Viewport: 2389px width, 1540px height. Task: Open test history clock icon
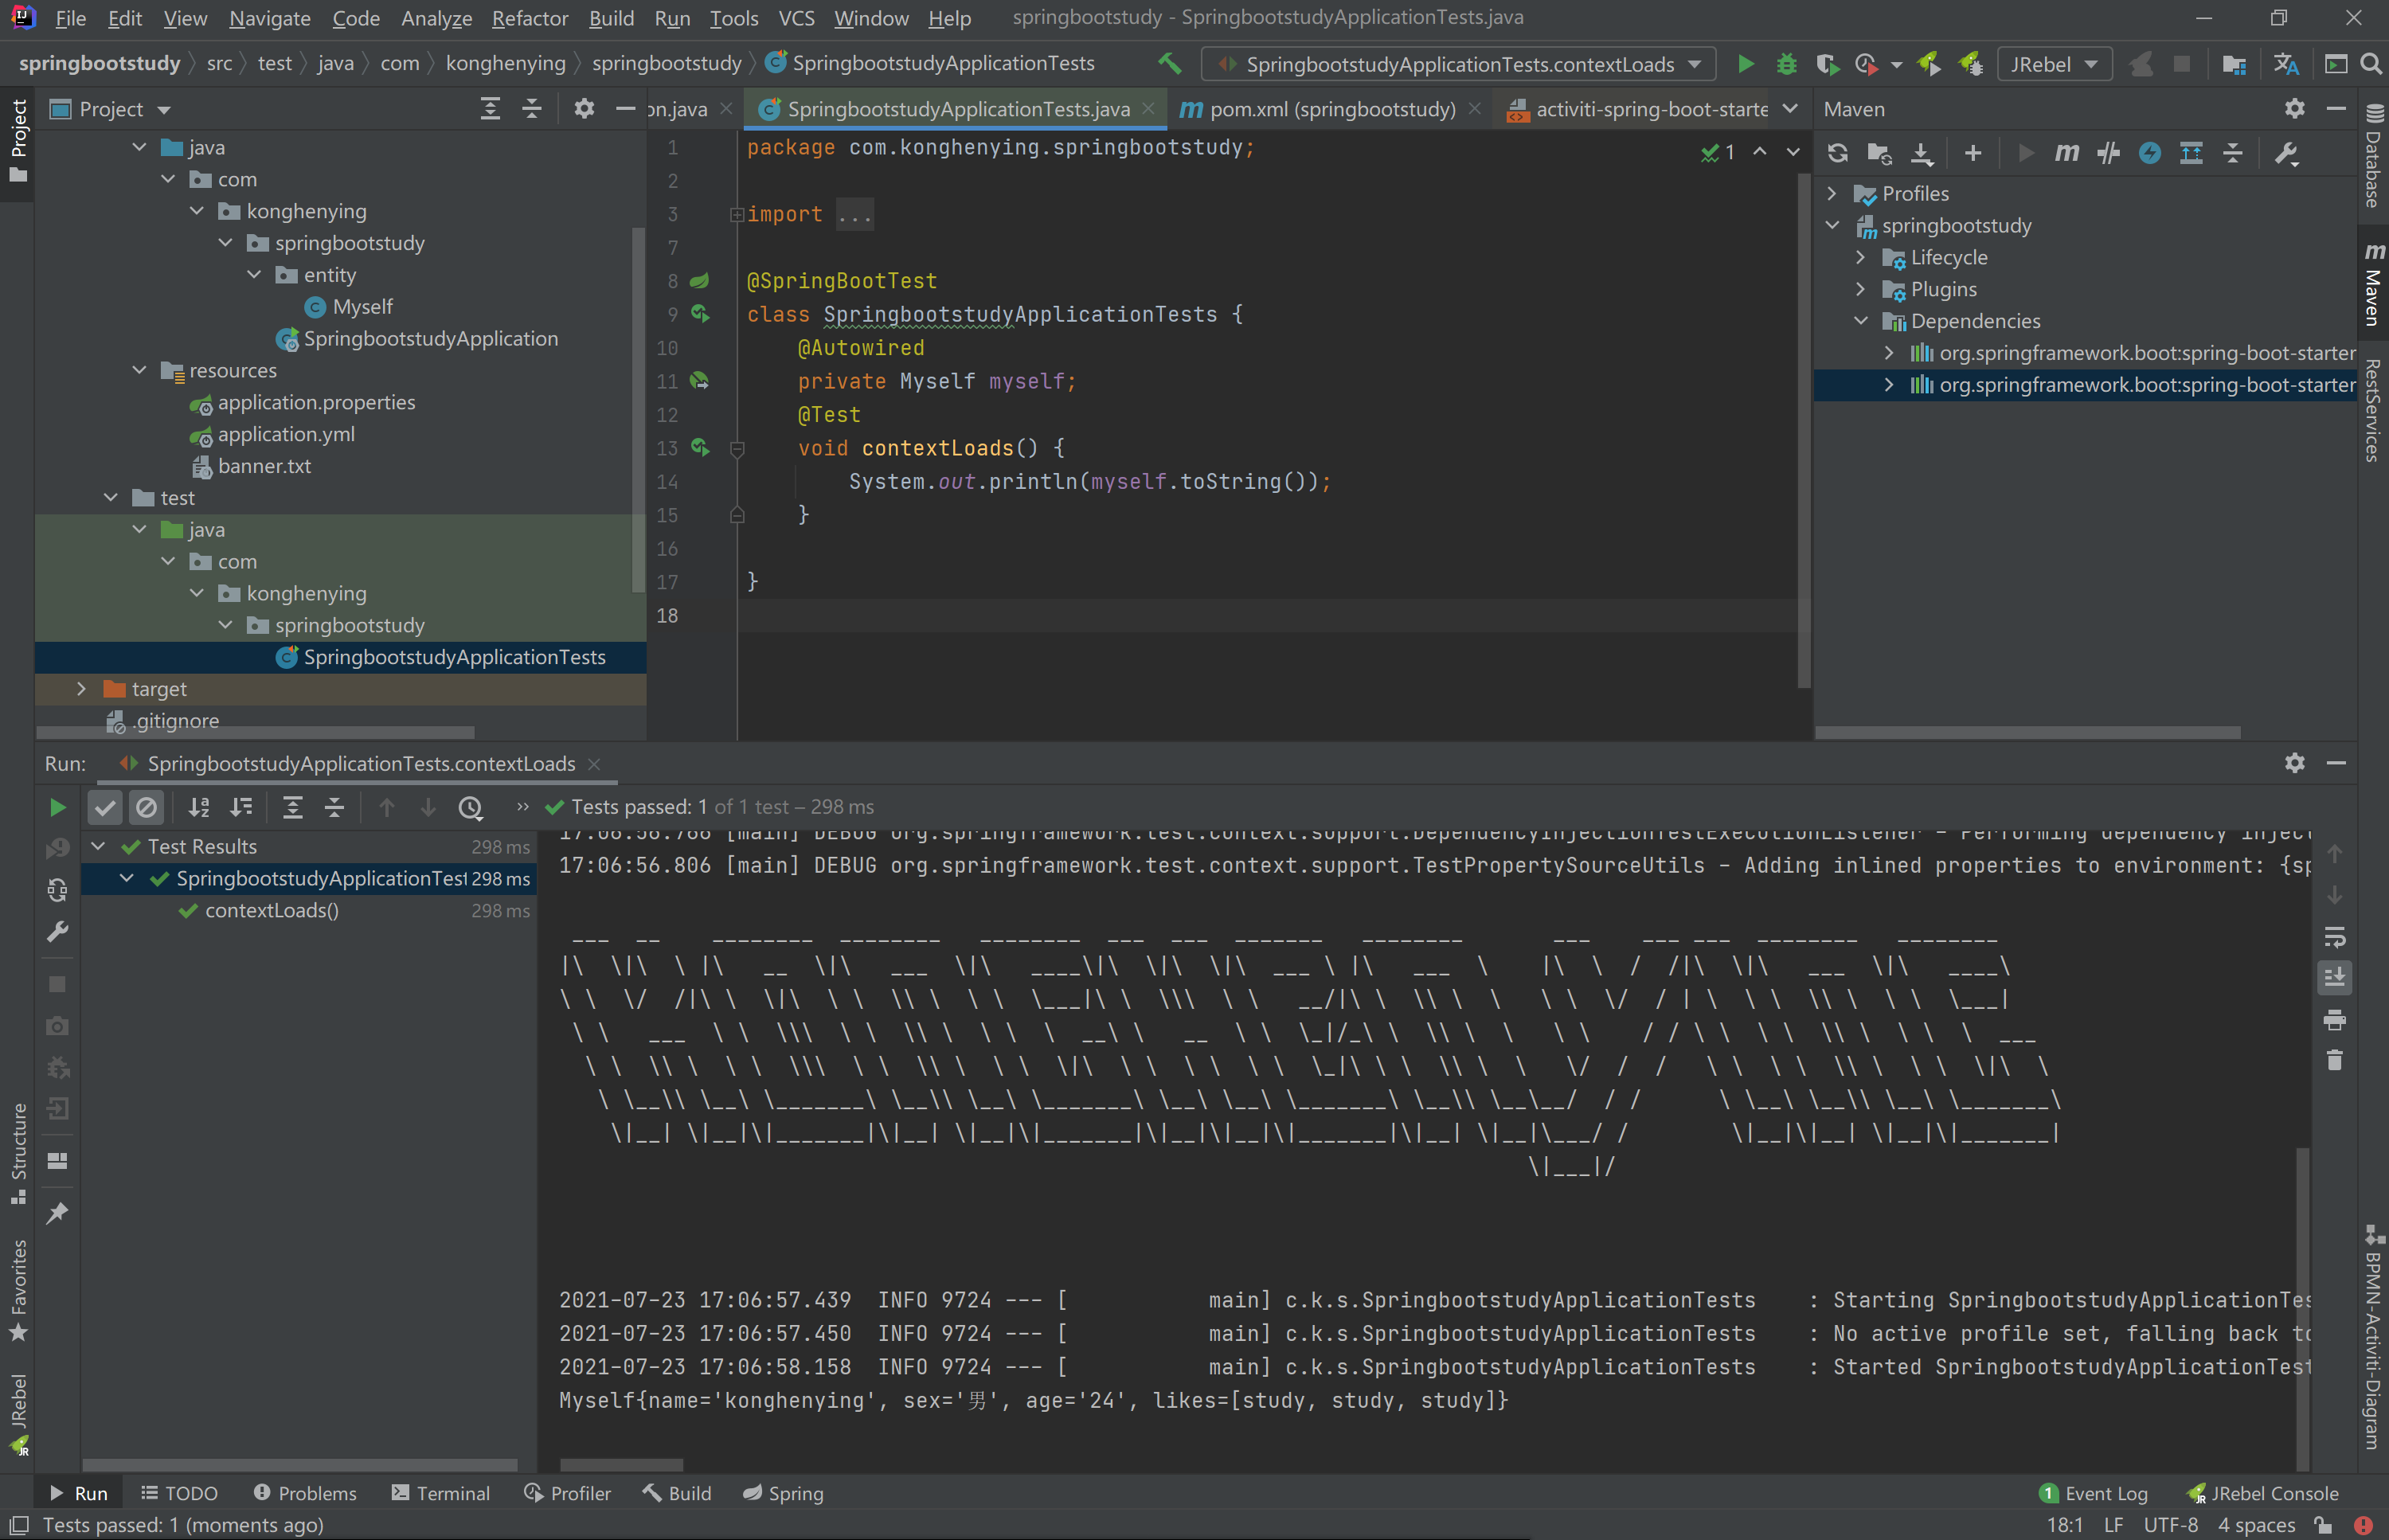[471, 807]
